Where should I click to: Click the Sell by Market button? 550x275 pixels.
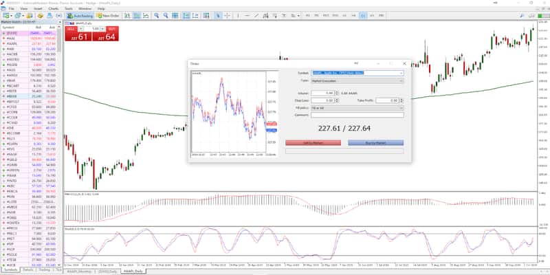[313, 143]
